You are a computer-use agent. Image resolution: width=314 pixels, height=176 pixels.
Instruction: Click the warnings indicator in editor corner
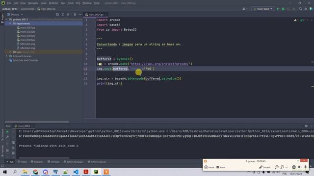point(296,20)
